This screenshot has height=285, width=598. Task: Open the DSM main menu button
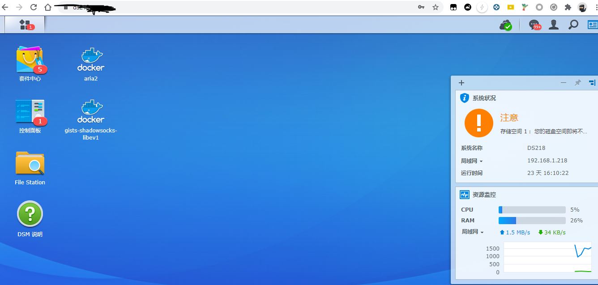[25, 25]
